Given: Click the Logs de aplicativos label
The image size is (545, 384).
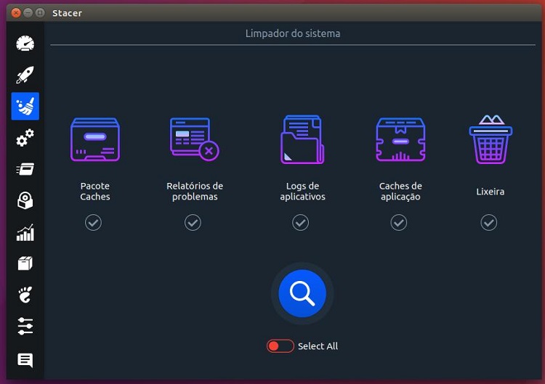Looking at the screenshot, I should tap(302, 192).
